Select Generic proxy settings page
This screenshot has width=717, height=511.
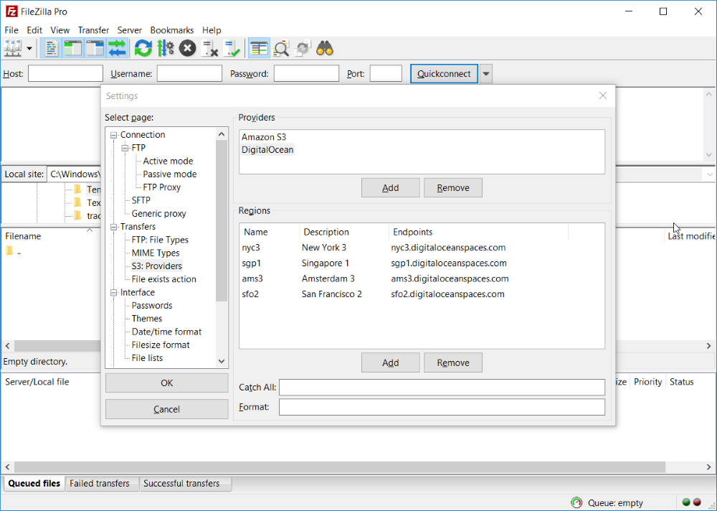tap(158, 214)
